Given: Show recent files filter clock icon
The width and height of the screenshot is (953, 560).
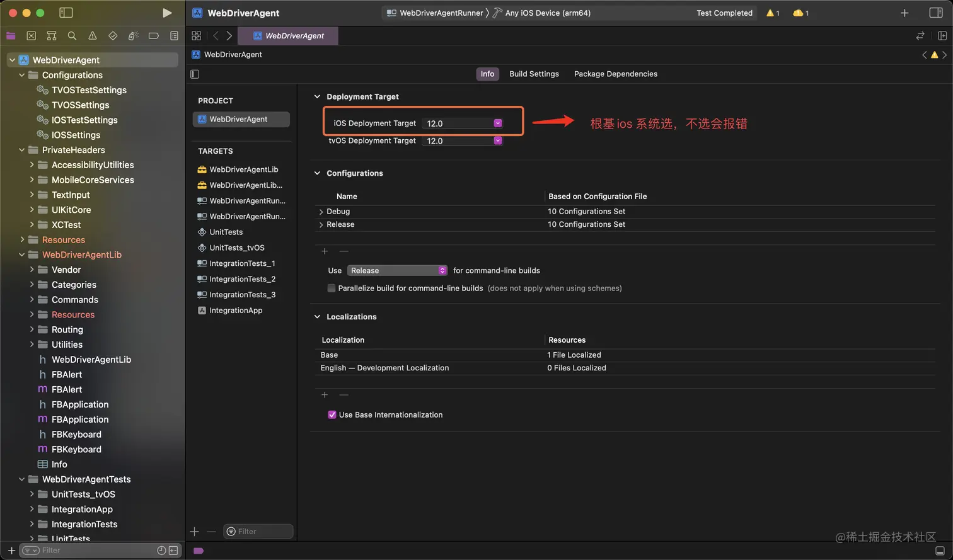Looking at the screenshot, I should (x=161, y=551).
